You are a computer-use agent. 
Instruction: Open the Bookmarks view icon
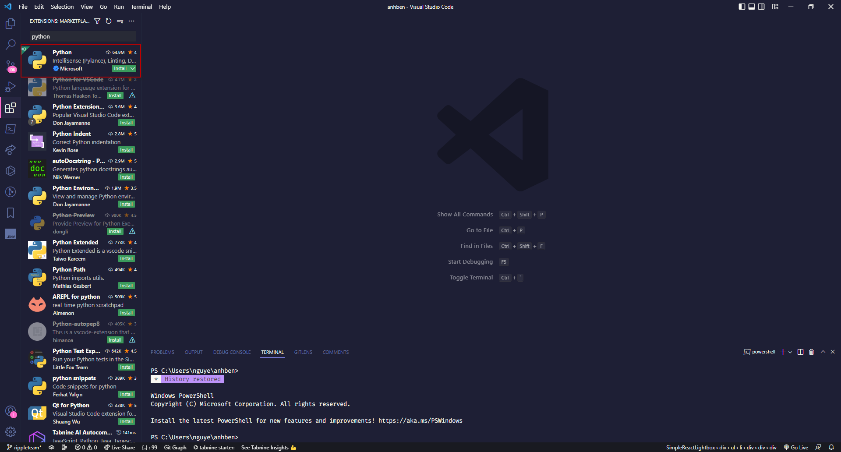click(x=11, y=213)
